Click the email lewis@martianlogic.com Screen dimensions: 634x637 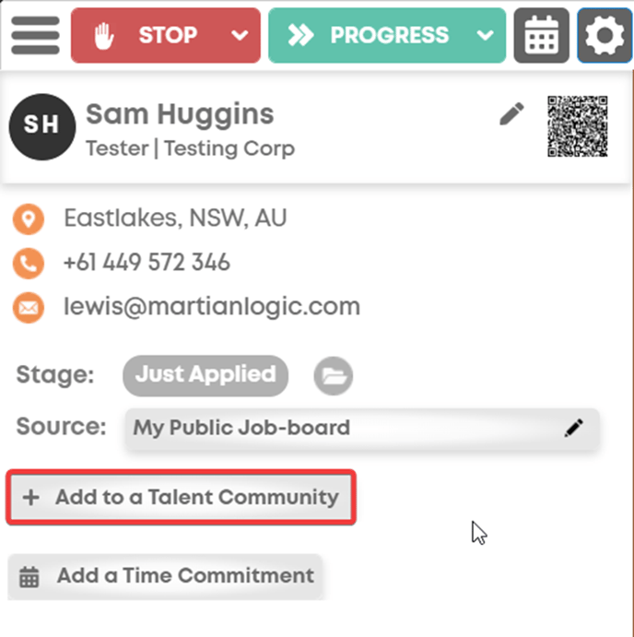212,306
